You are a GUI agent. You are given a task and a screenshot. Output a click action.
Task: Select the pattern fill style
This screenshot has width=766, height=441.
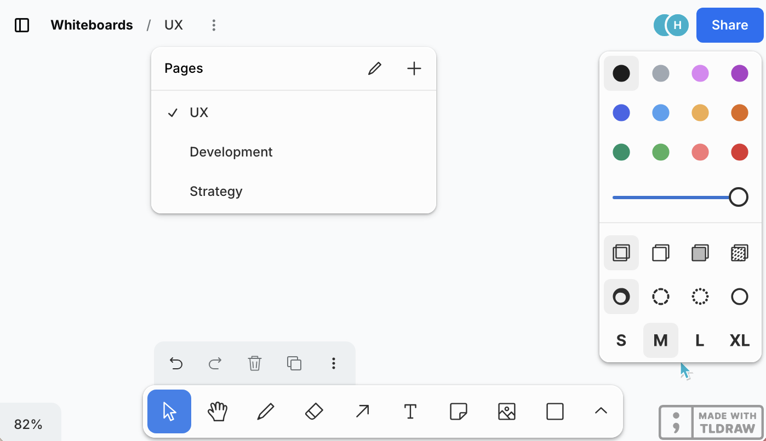pyautogui.click(x=739, y=253)
